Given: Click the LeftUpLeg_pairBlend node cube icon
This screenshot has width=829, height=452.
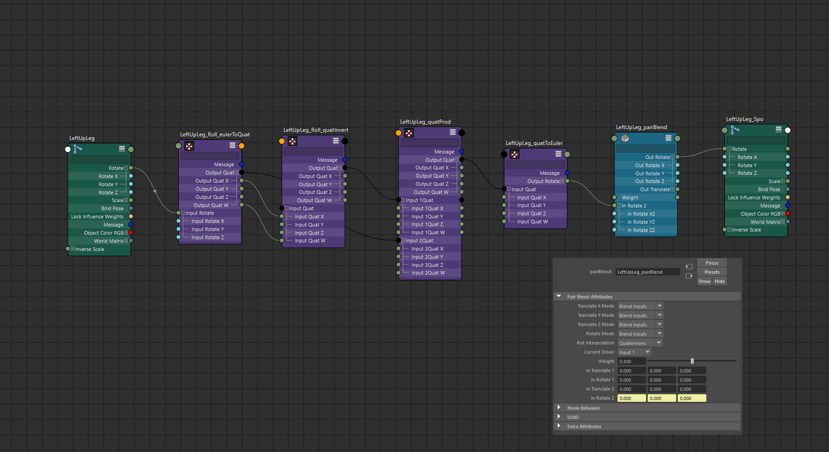Looking at the screenshot, I should point(625,138).
